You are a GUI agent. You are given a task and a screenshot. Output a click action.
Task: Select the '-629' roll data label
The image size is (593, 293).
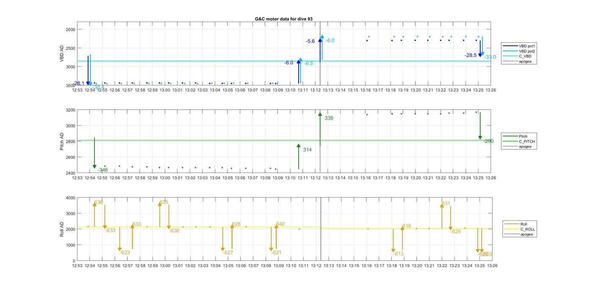point(455,231)
